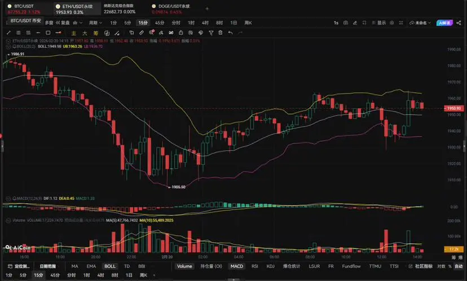Toggle the MA main indicator
The height and width of the screenshot is (281, 467).
click(75, 266)
